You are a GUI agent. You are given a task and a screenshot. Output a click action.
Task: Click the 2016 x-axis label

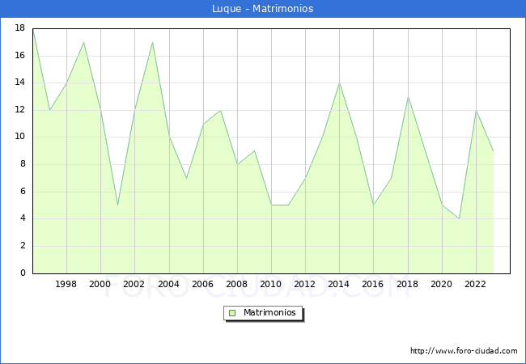(x=373, y=284)
